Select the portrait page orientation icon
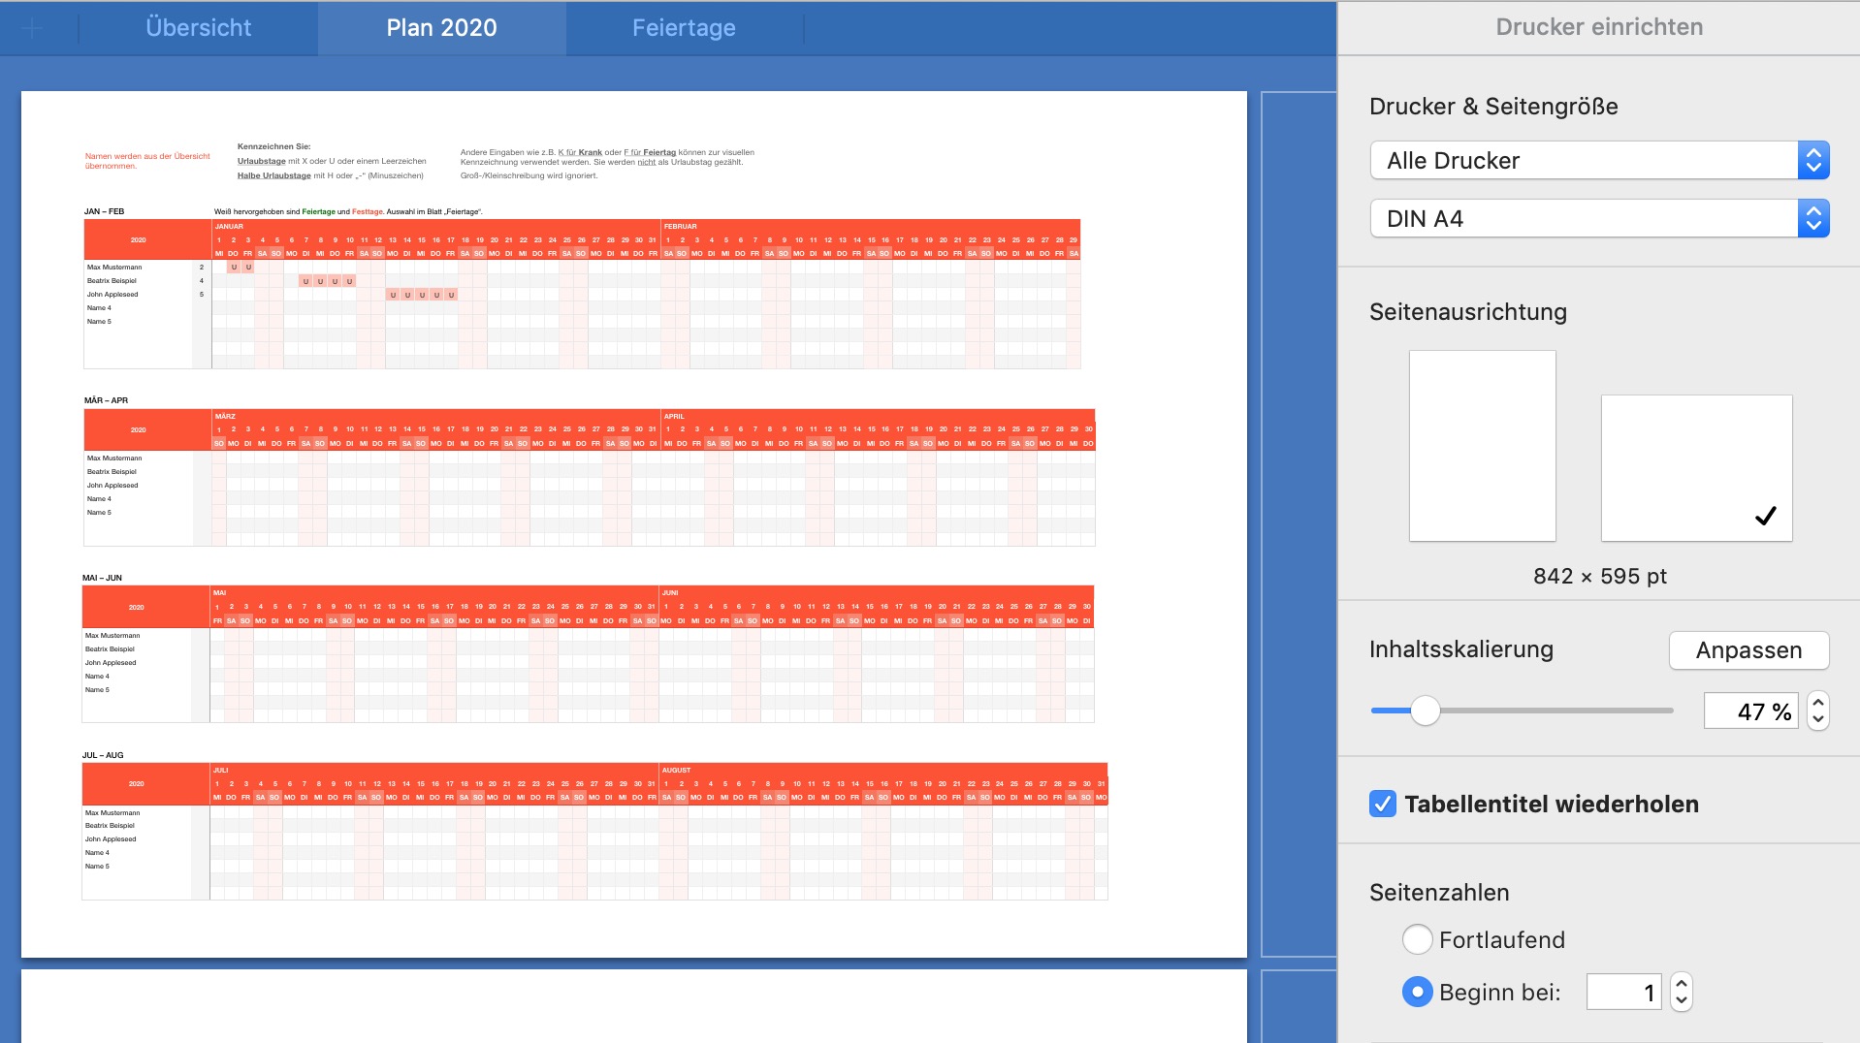 click(x=1482, y=445)
